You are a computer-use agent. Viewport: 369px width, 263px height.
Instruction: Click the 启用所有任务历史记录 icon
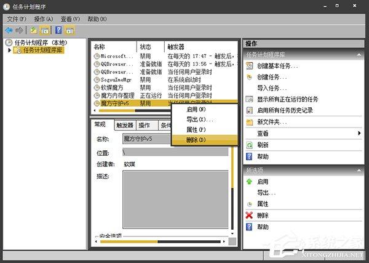(x=249, y=110)
